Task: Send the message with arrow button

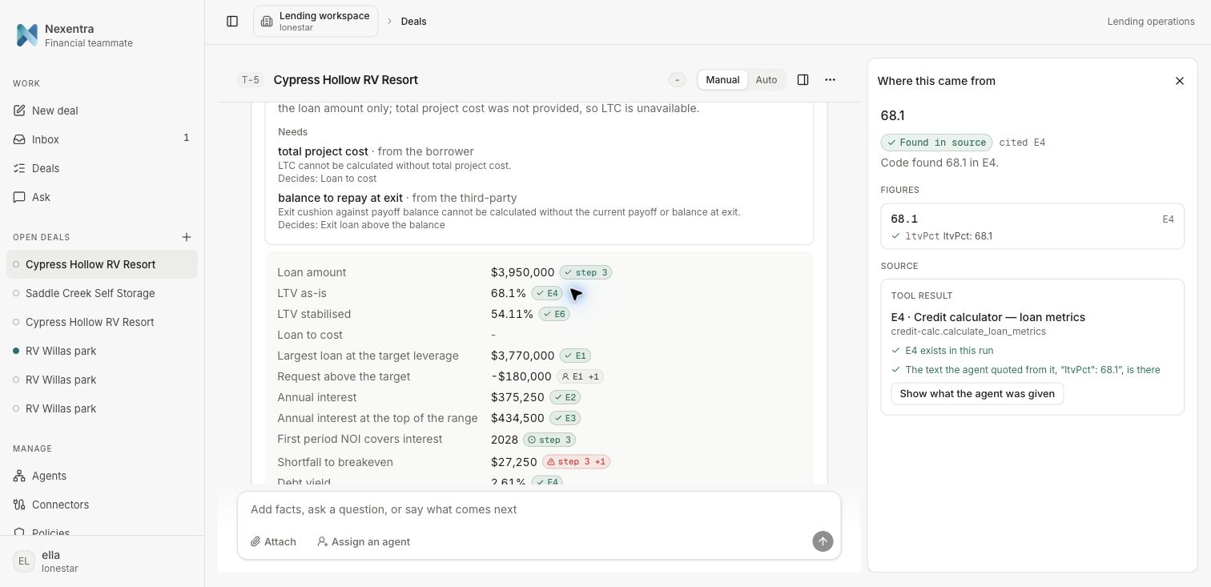Action: pyautogui.click(x=823, y=541)
